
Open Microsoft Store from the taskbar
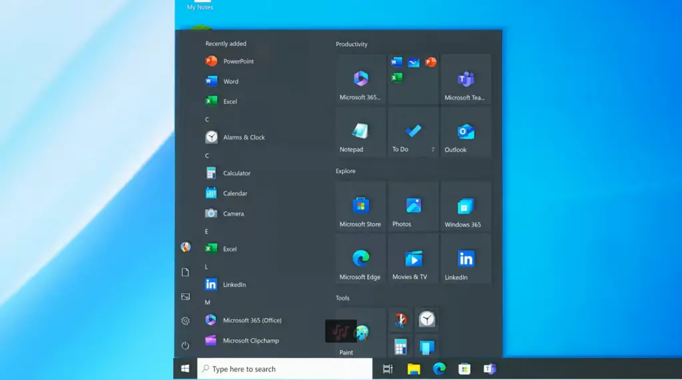coord(464,369)
